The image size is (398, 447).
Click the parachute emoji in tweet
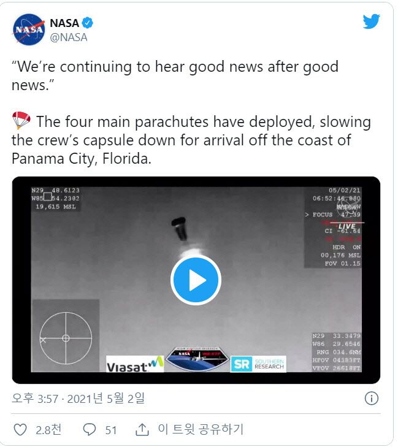pyautogui.click(x=21, y=121)
